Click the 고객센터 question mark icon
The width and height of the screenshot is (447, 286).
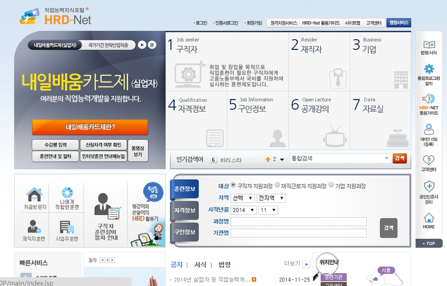[x=428, y=160]
